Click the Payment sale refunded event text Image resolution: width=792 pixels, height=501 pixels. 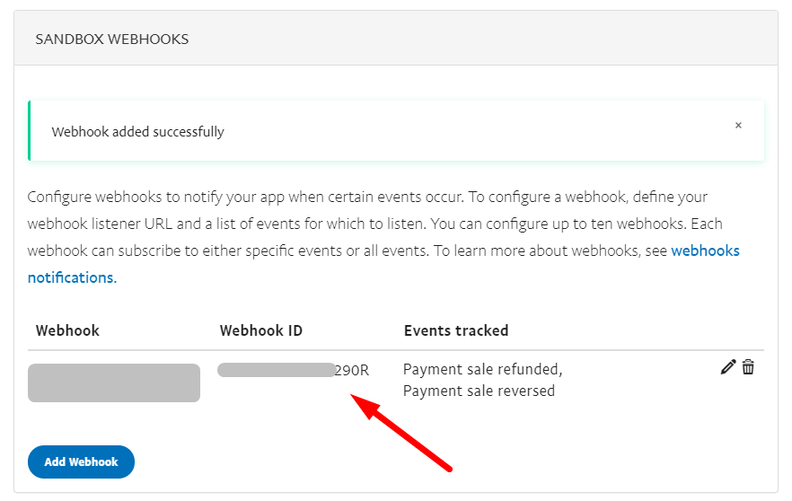482,369
